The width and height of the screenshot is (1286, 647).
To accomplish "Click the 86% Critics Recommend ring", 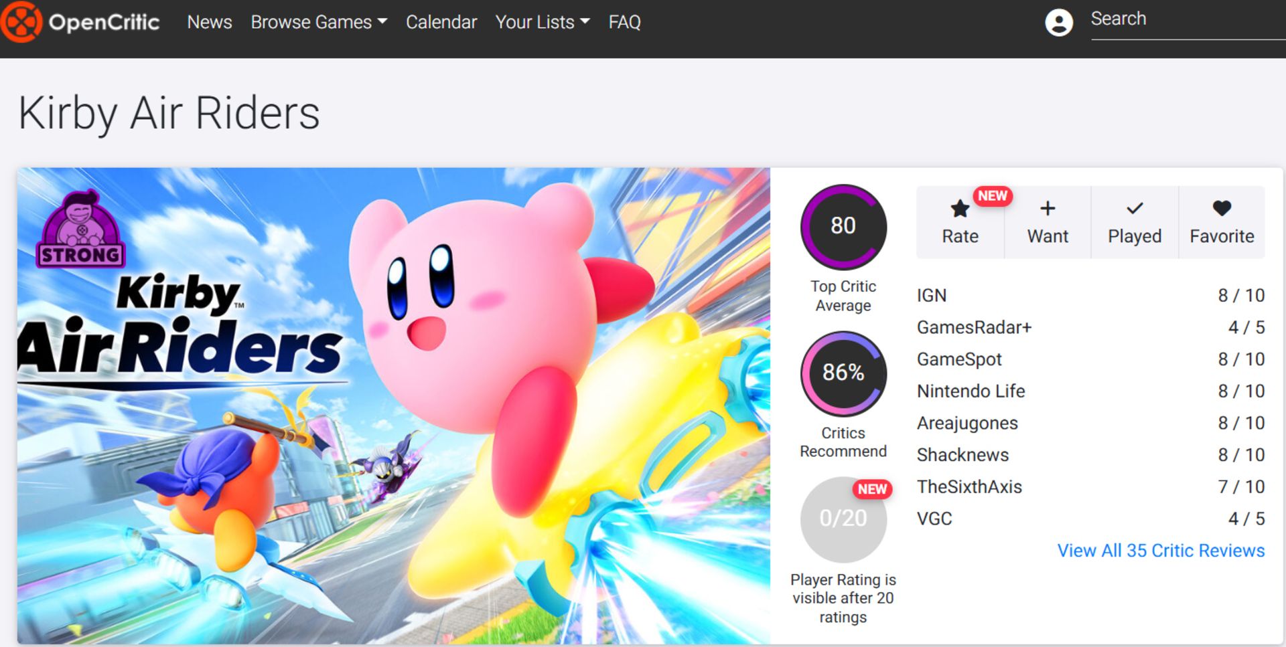I will click(x=843, y=375).
